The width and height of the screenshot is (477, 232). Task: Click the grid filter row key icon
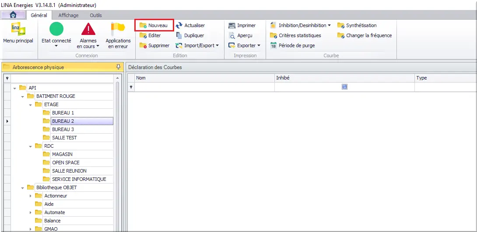131,87
